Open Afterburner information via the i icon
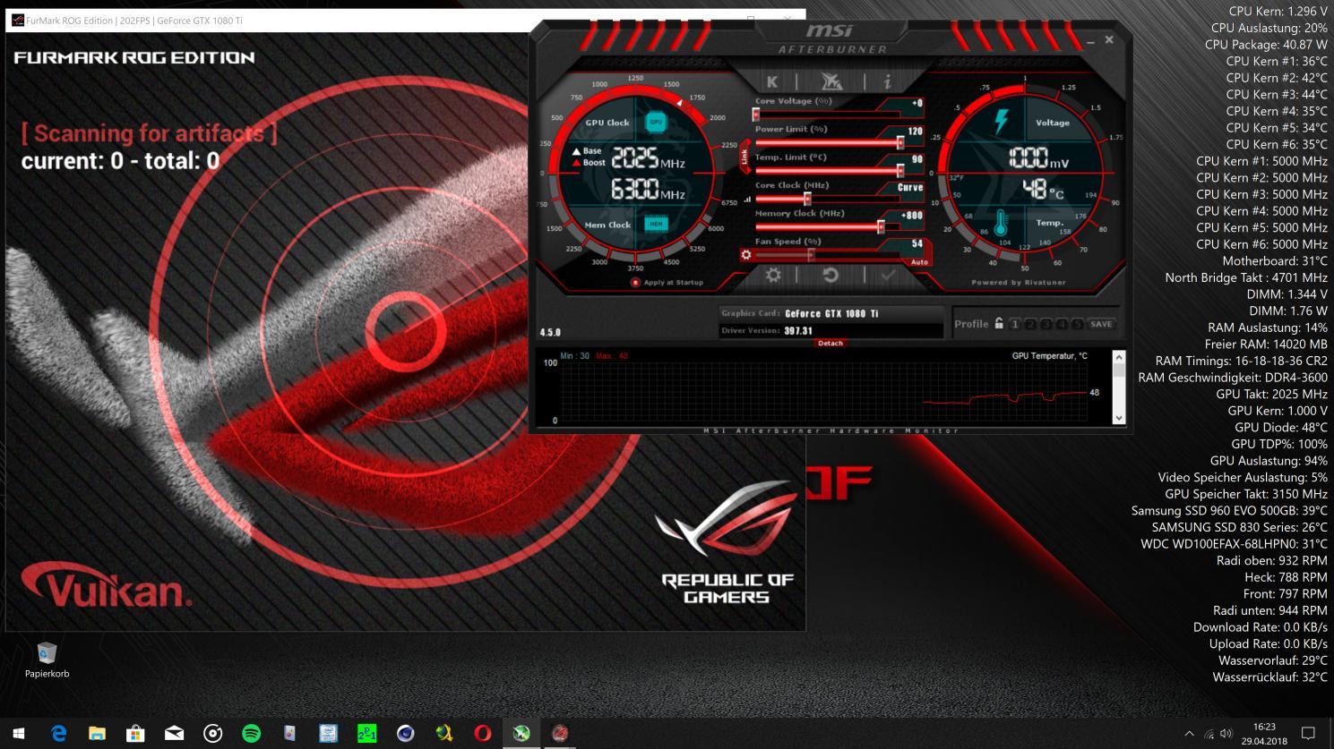 pyautogui.click(x=887, y=81)
